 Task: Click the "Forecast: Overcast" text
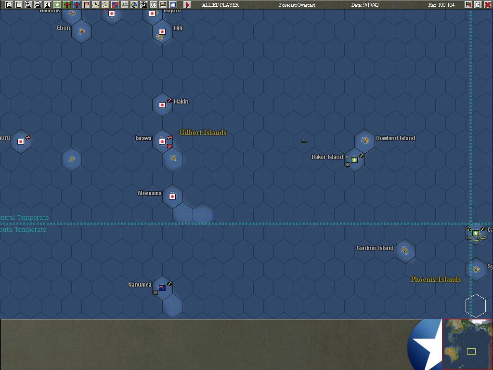coord(297,5)
